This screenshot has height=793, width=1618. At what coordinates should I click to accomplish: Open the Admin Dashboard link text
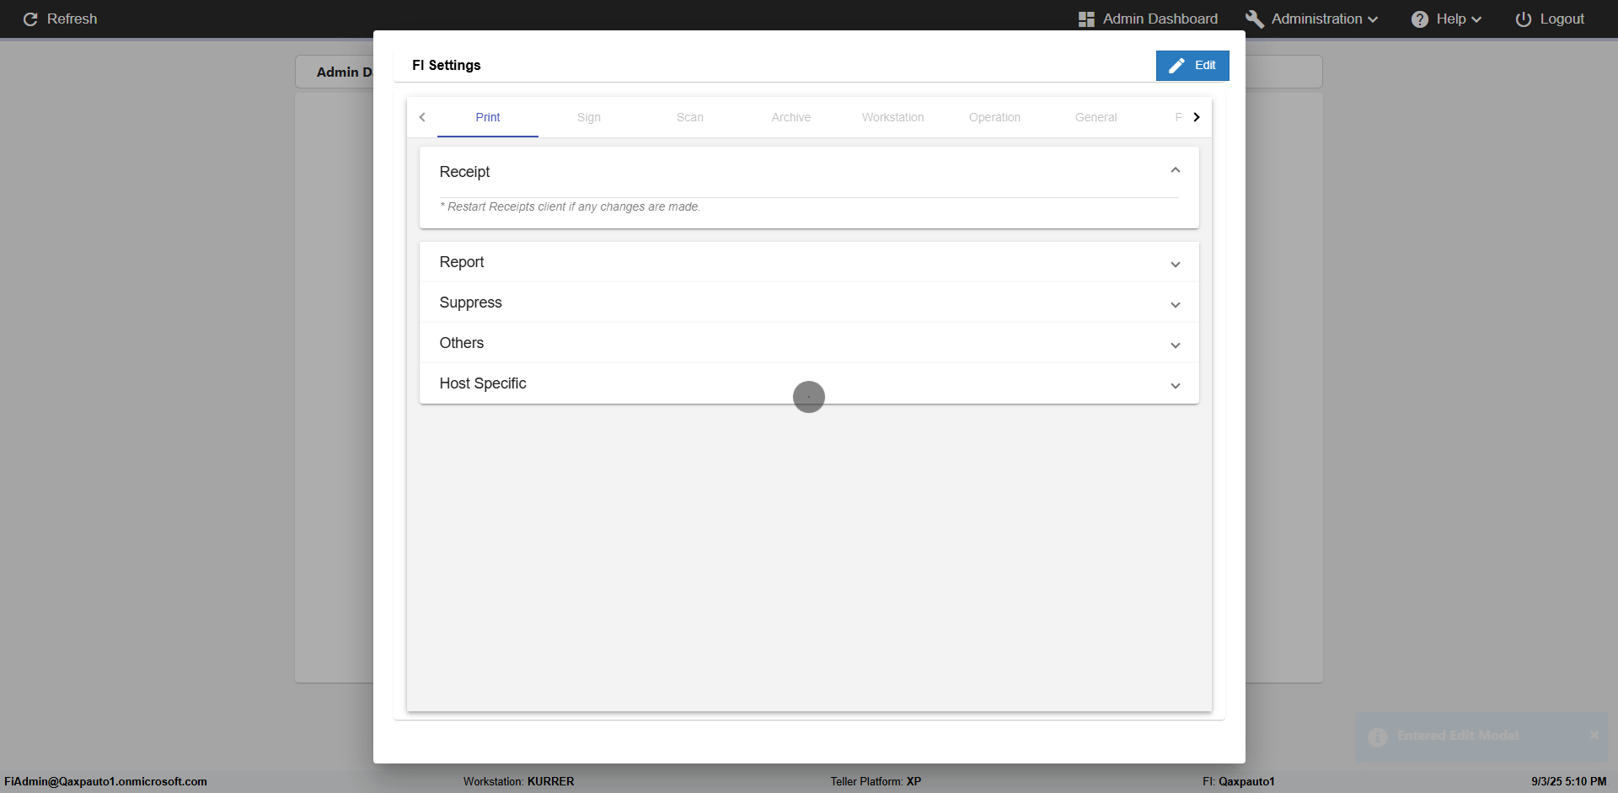point(1160,19)
